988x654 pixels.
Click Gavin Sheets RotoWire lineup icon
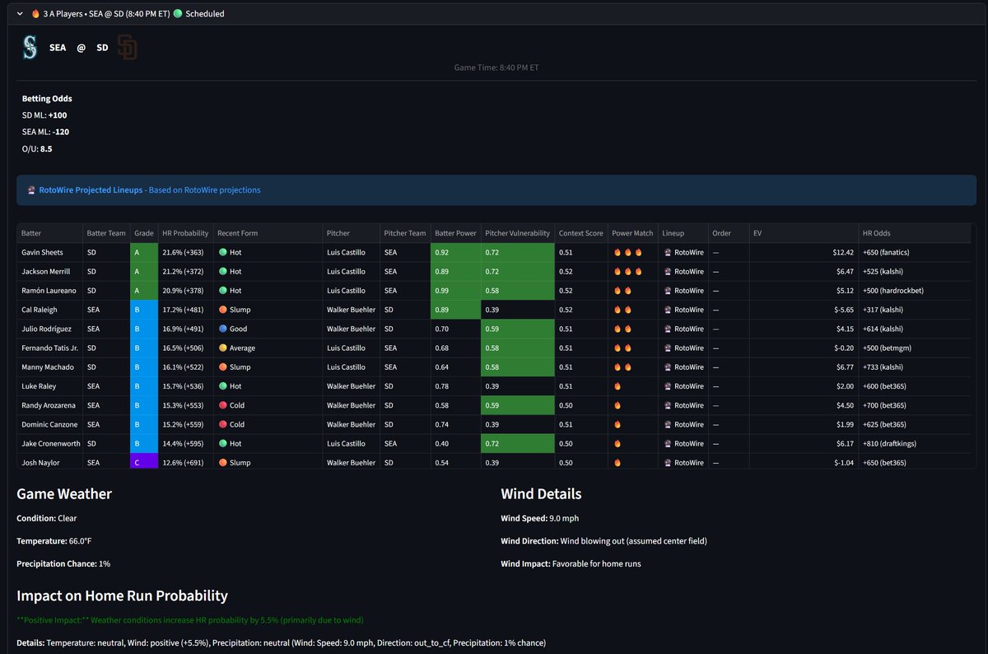(x=667, y=252)
